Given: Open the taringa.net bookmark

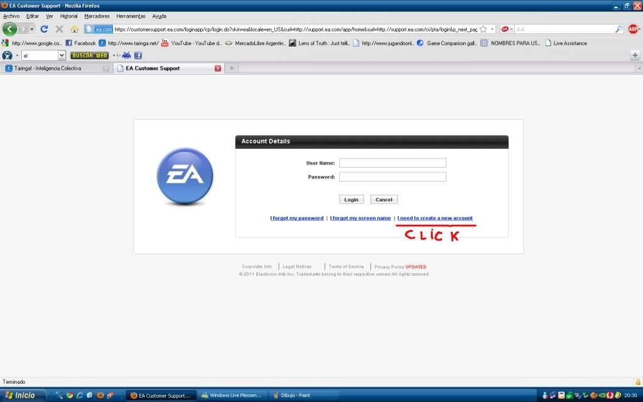Looking at the screenshot, I should pyautogui.click(x=129, y=43).
